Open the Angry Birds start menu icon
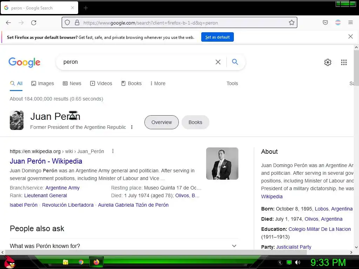 [x=10, y=262]
